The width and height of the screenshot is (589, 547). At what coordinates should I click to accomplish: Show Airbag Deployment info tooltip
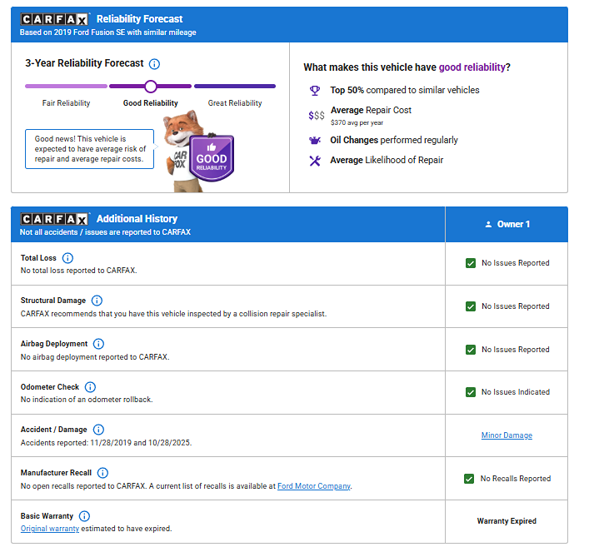pyautogui.click(x=98, y=344)
